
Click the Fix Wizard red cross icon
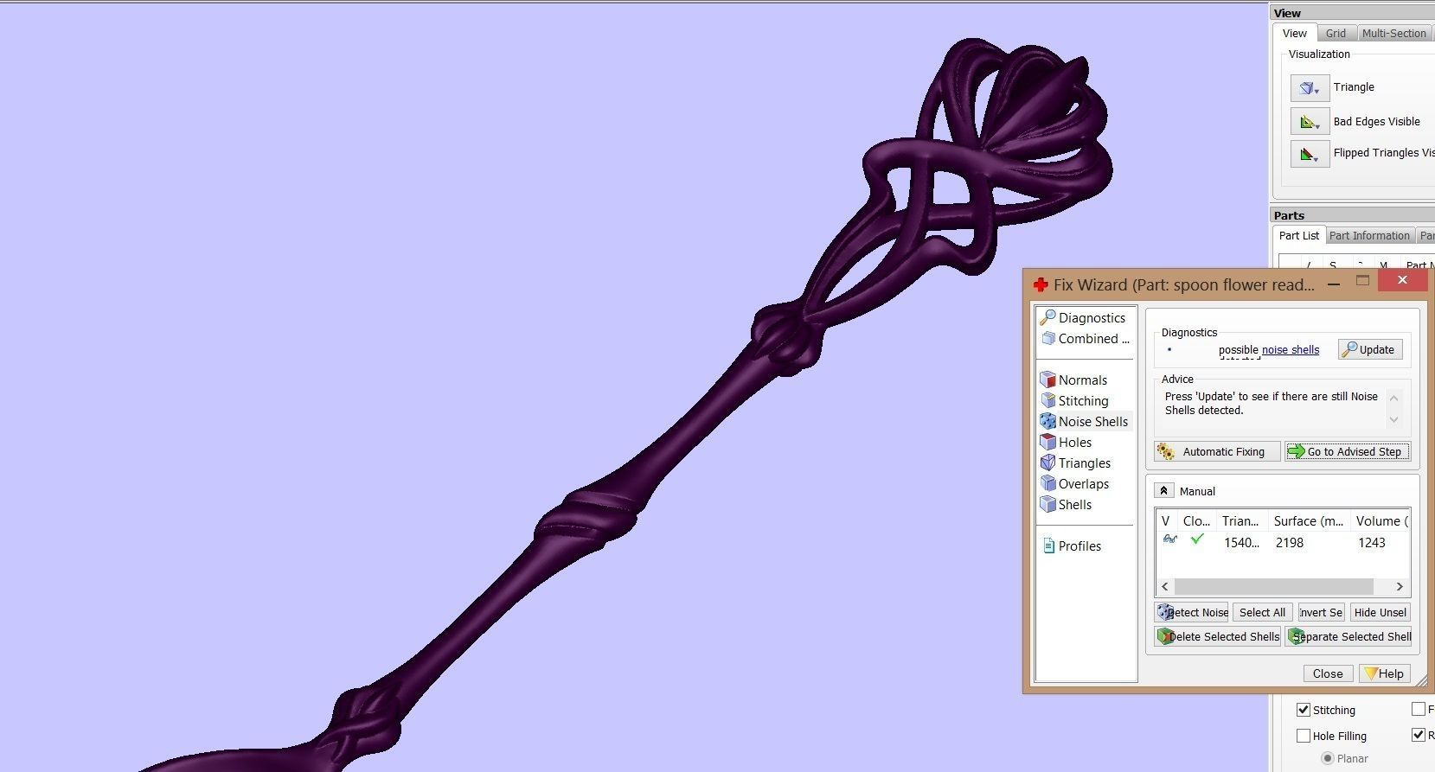point(1041,284)
